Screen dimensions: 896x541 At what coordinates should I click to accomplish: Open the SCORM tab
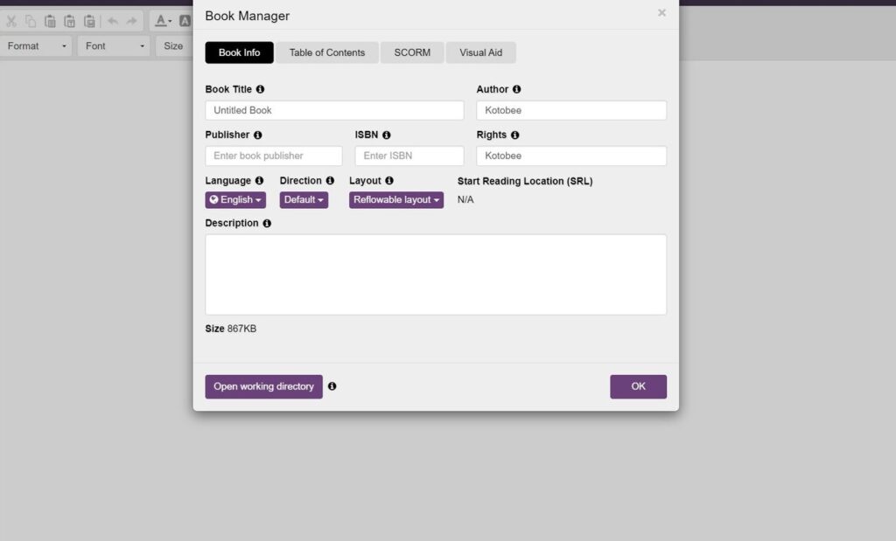click(x=411, y=52)
